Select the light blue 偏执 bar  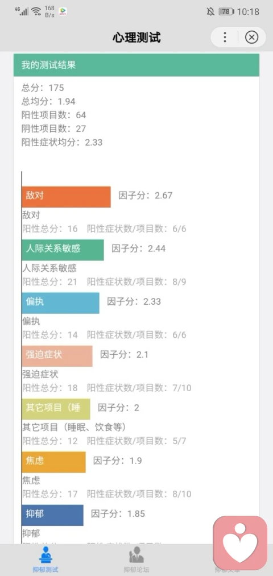point(61,303)
